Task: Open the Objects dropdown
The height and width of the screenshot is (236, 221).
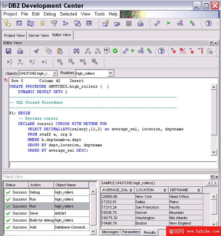Action: tap(55, 74)
